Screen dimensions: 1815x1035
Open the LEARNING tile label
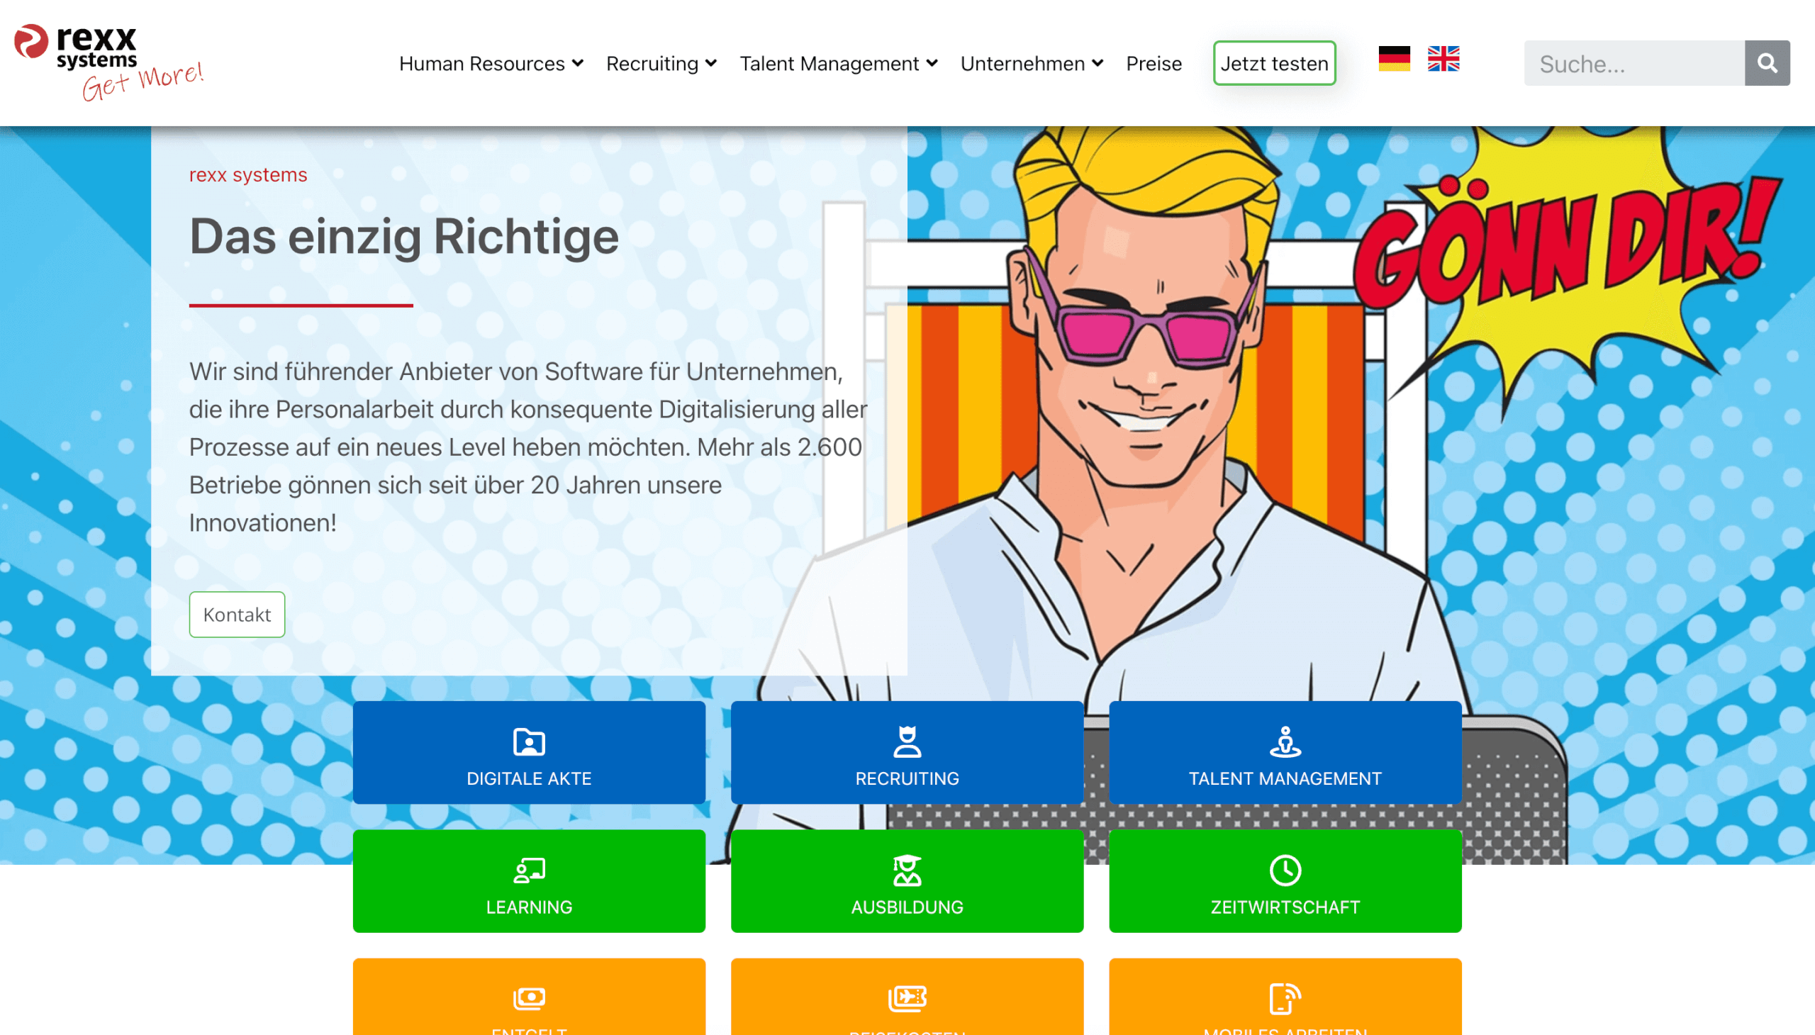pos(529,907)
